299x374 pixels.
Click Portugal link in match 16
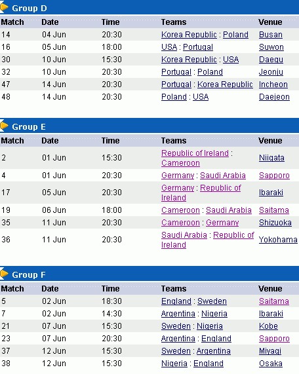tap(198, 47)
